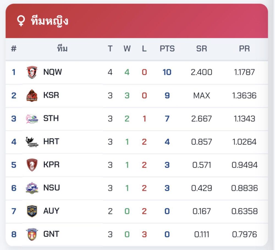Open the STH team name link
Image resolution: width=275 pixels, height=250 pixels.
51,118
